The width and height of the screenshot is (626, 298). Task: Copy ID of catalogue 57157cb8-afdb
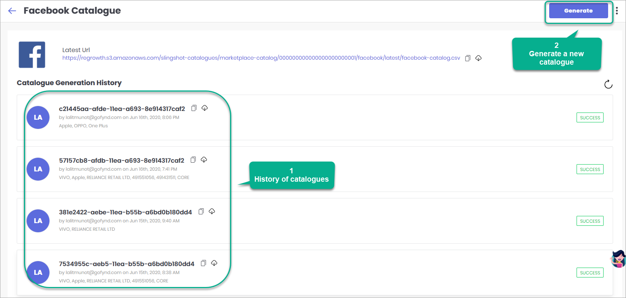193,160
